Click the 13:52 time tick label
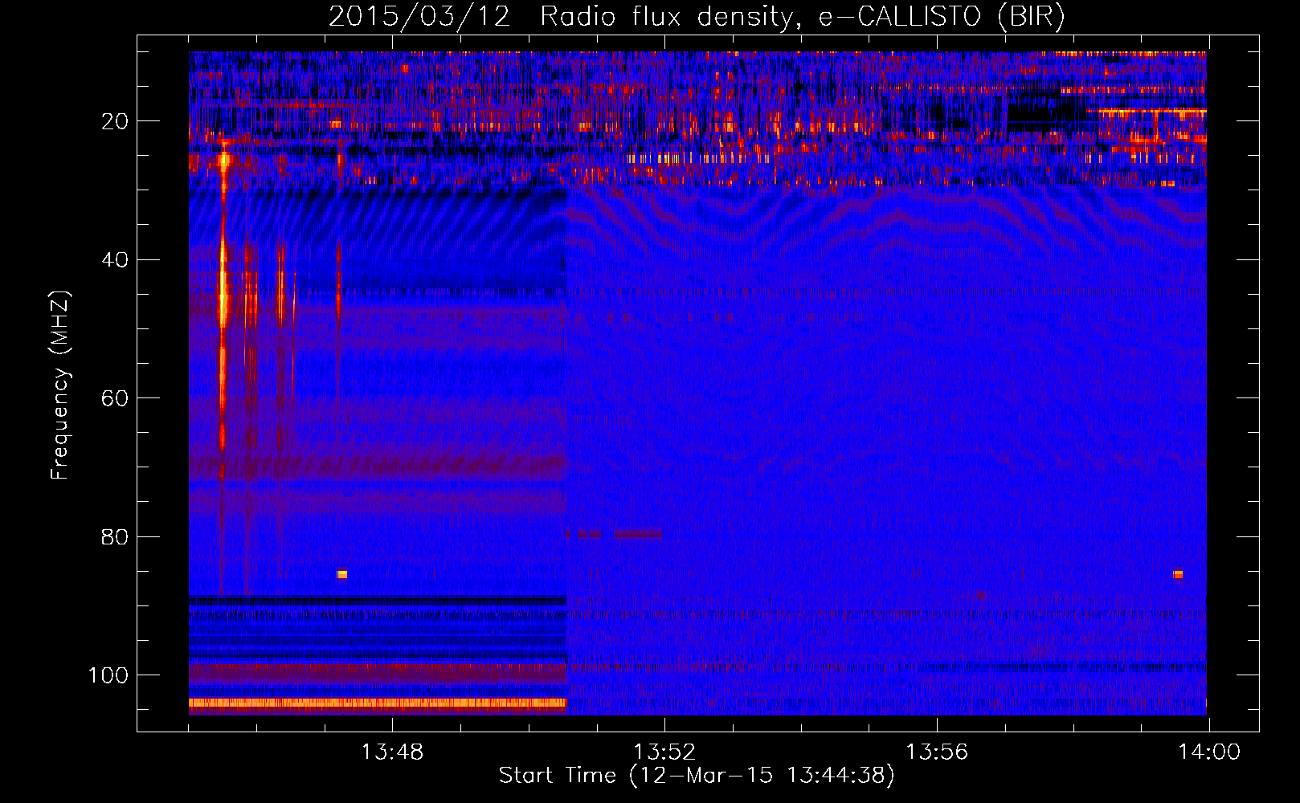 (664, 752)
